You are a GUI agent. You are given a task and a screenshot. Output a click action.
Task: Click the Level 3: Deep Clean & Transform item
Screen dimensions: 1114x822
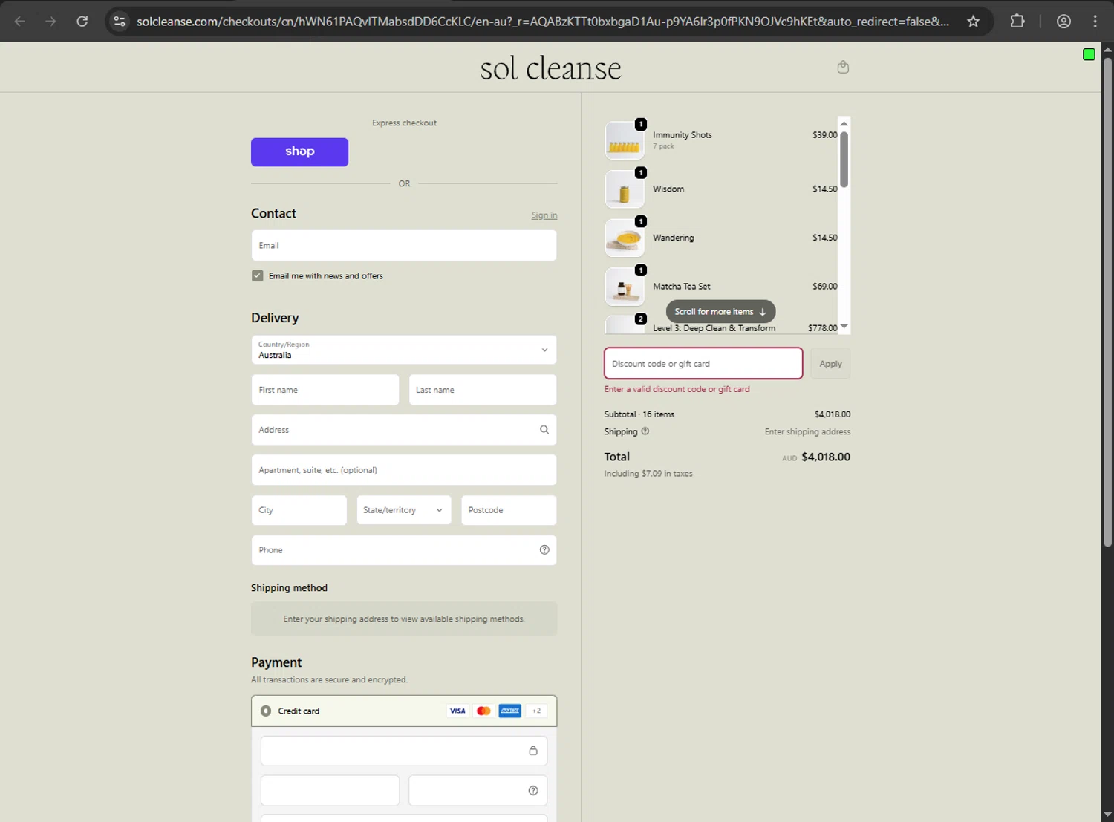pyautogui.click(x=714, y=328)
